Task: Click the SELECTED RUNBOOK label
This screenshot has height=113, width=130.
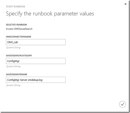Action: pyautogui.click(x=16, y=25)
